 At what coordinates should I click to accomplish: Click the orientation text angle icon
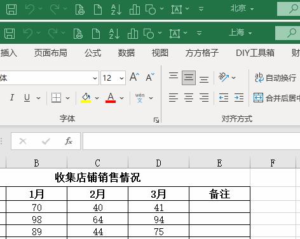(x=224, y=77)
